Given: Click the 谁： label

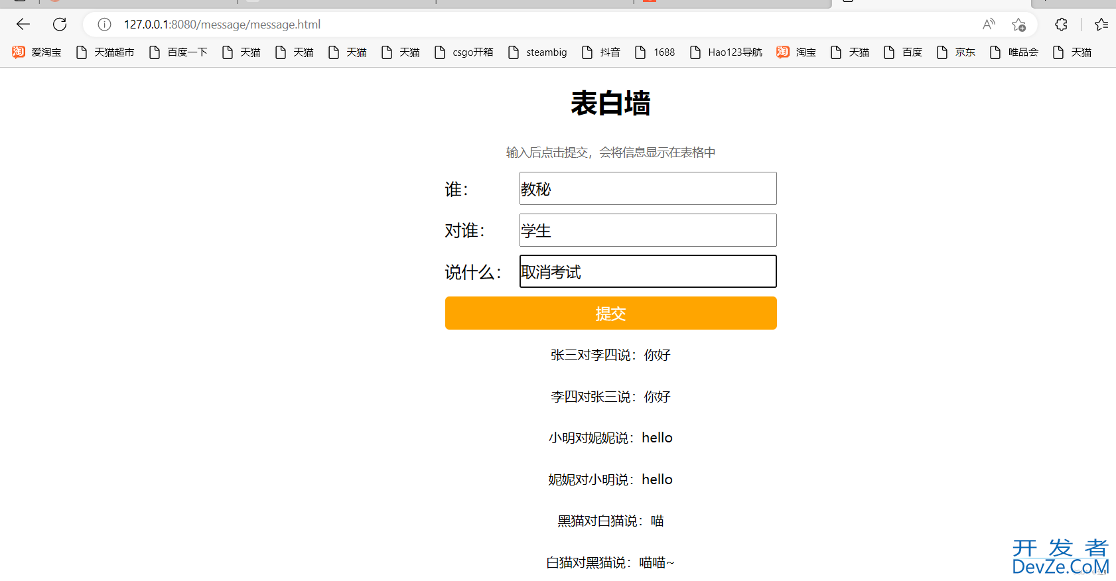Looking at the screenshot, I should click(x=456, y=189).
